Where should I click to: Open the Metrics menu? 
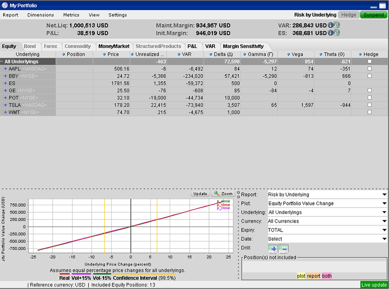[x=71, y=15]
